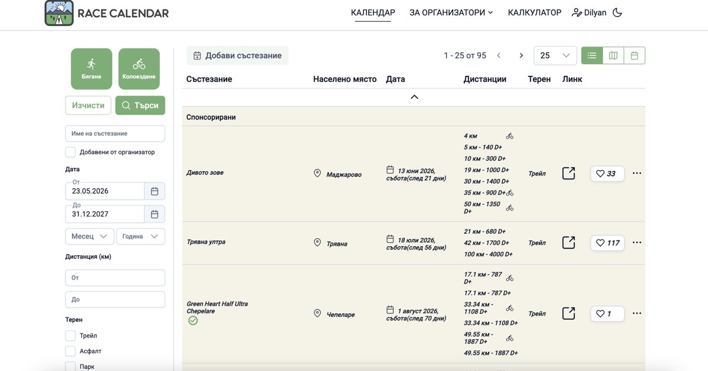708x371 pixels.
Task: Collapse the sponsored section chevron
Action: [414, 97]
